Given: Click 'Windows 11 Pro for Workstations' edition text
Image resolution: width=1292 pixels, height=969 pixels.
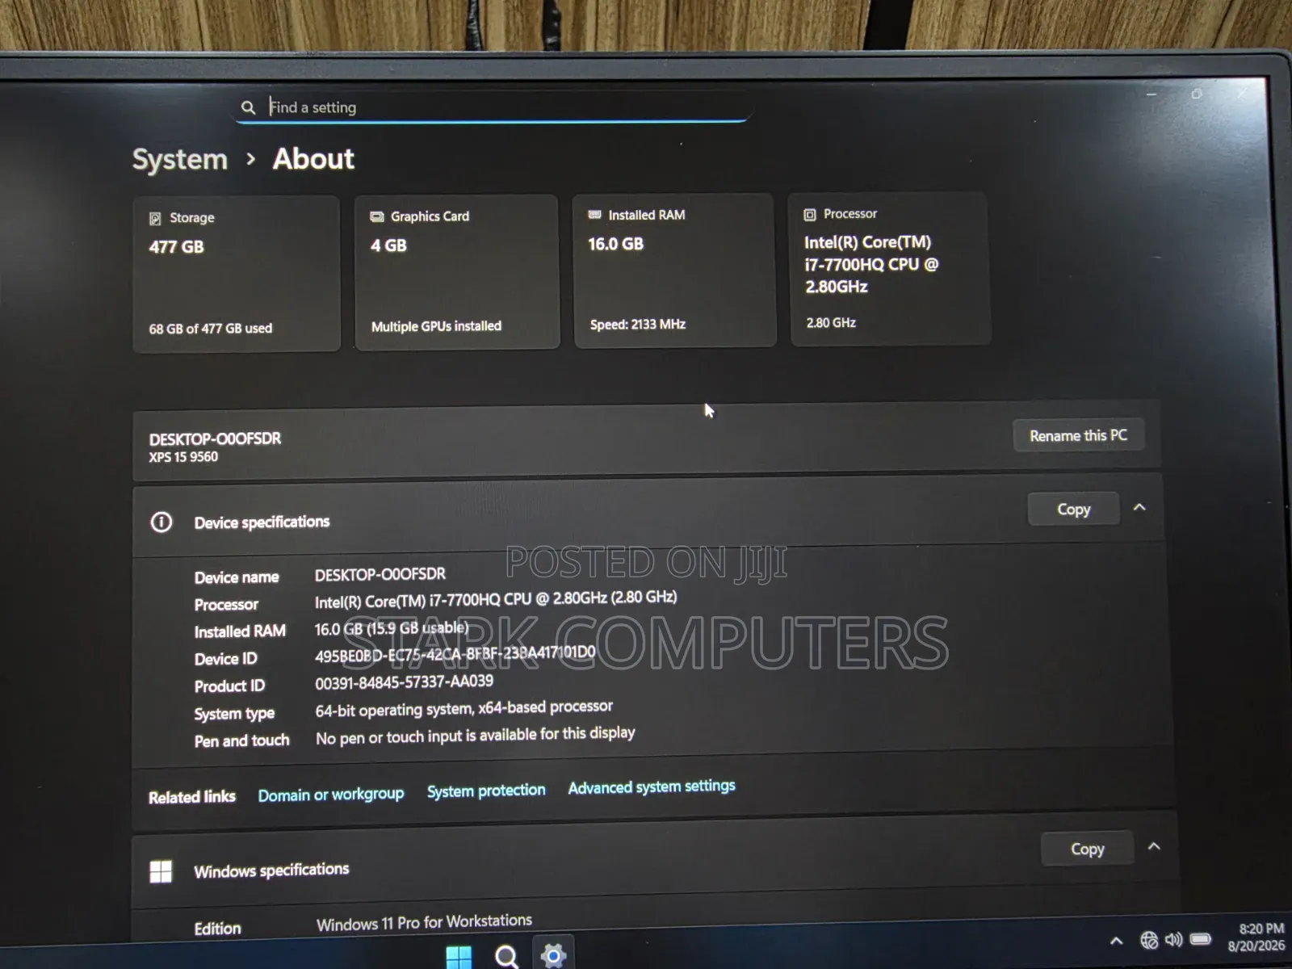Looking at the screenshot, I should (x=424, y=922).
